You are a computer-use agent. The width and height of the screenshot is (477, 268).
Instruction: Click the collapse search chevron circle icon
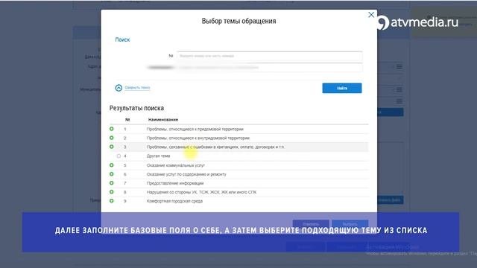119,88
